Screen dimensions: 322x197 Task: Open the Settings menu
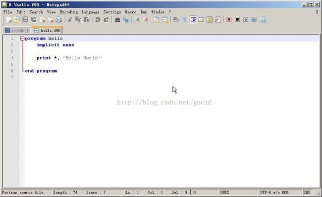(x=112, y=12)
